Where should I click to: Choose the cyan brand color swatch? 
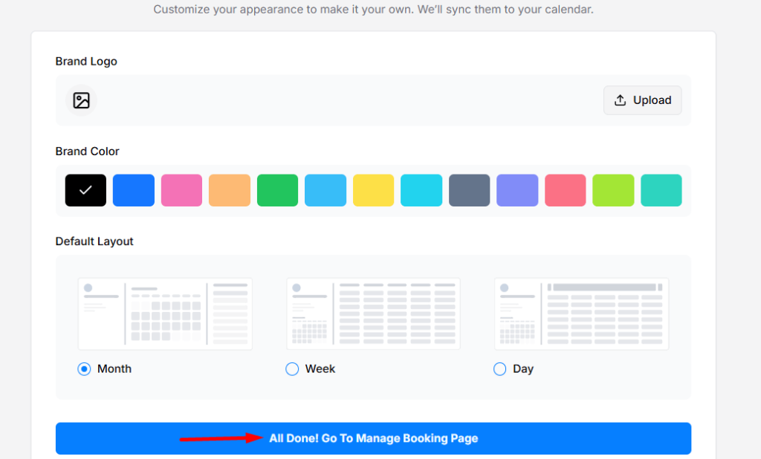pos(421,190)
